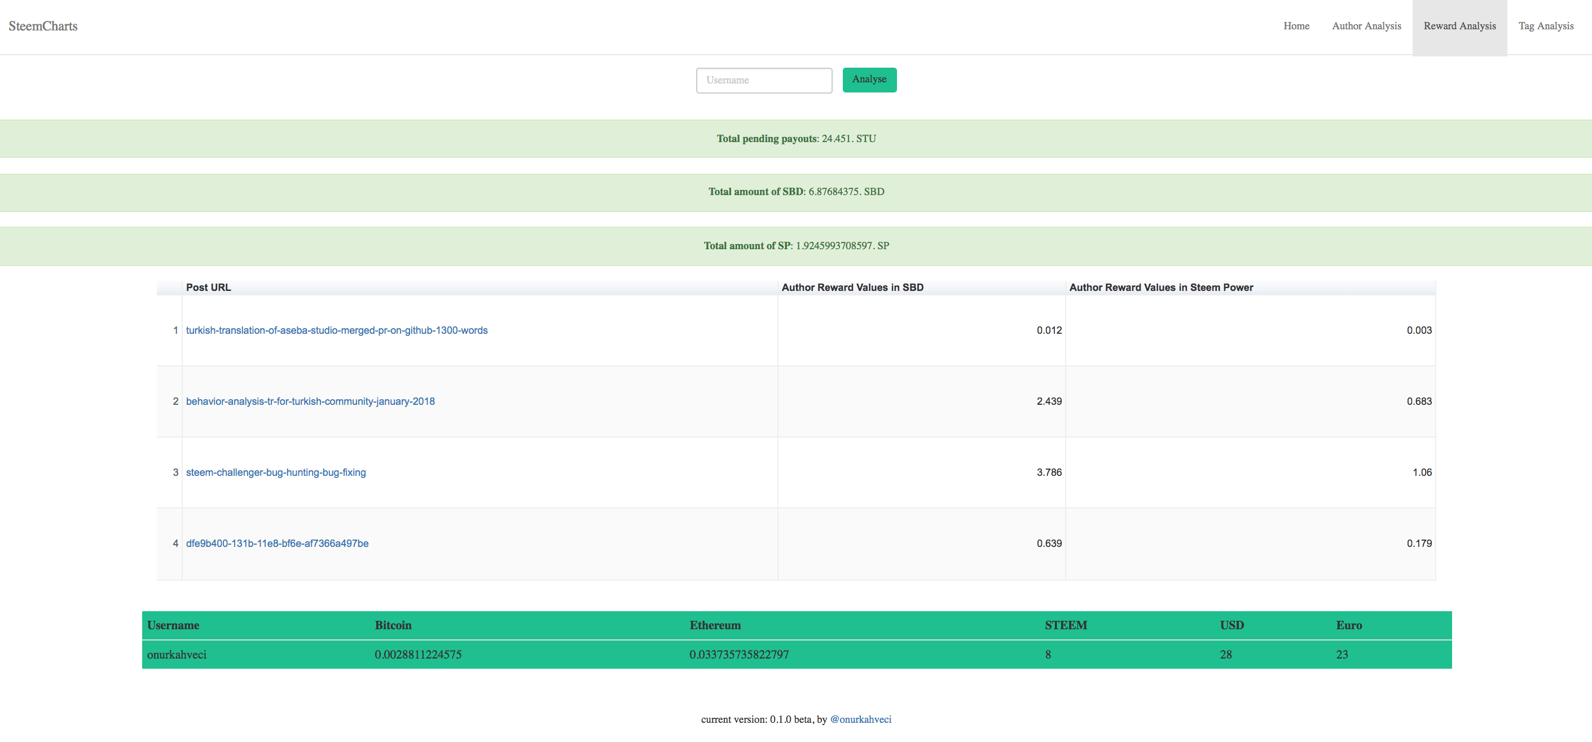Go to the Home nav item
The height and width of the screenshot is (742, 1592).
pos(1296,26)
